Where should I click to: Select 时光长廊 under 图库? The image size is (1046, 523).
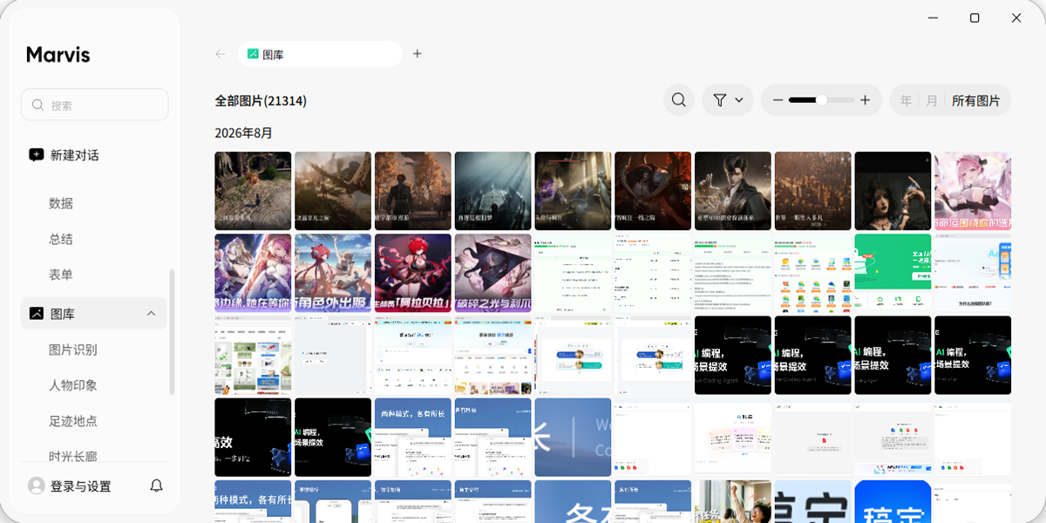point(73,456)
